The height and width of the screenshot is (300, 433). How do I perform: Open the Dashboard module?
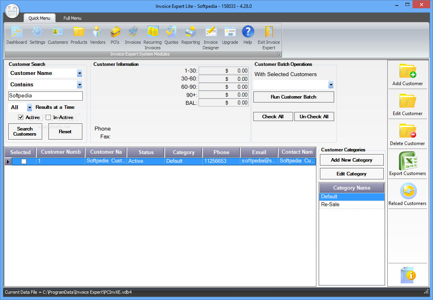point(17,35)
